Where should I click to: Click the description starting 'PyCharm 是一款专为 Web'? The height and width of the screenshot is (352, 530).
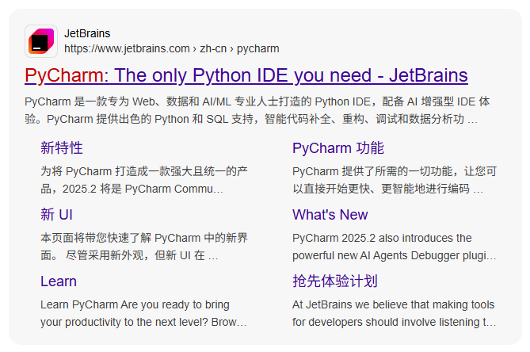(x=257, y=110)
